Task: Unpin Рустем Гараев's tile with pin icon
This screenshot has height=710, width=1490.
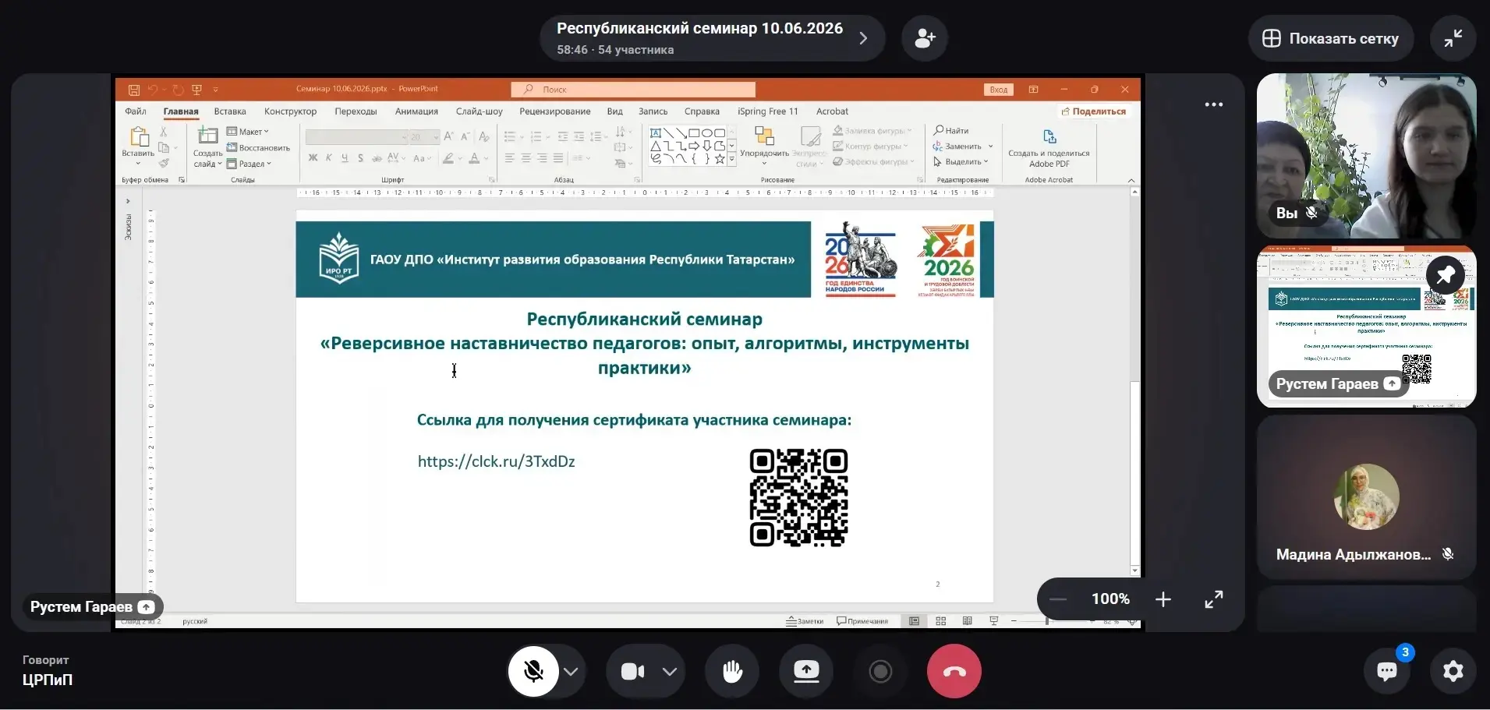Action: (x=1446, y=275)
